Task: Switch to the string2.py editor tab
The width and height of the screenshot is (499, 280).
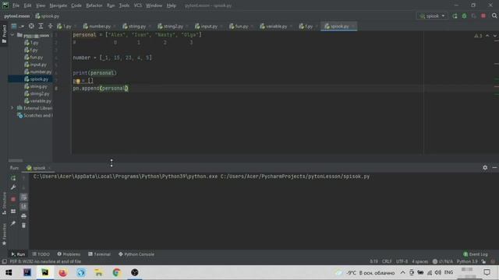Action: tap(171, 26)
